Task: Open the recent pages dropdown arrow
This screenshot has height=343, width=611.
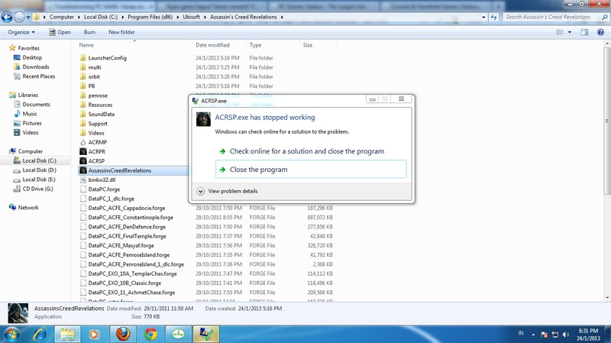Action: 28,18
